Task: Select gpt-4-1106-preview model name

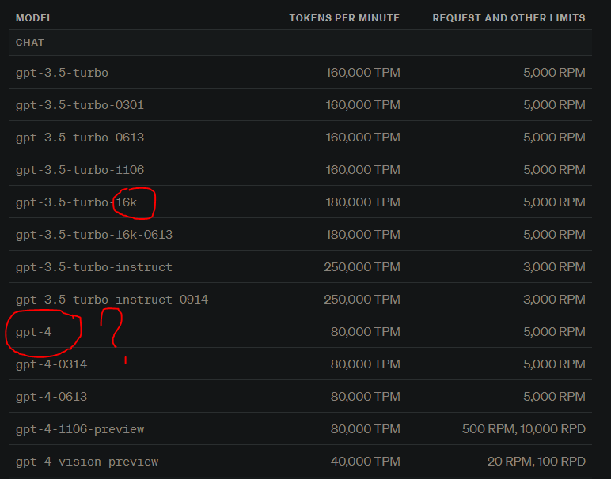Action: point(80,429)
